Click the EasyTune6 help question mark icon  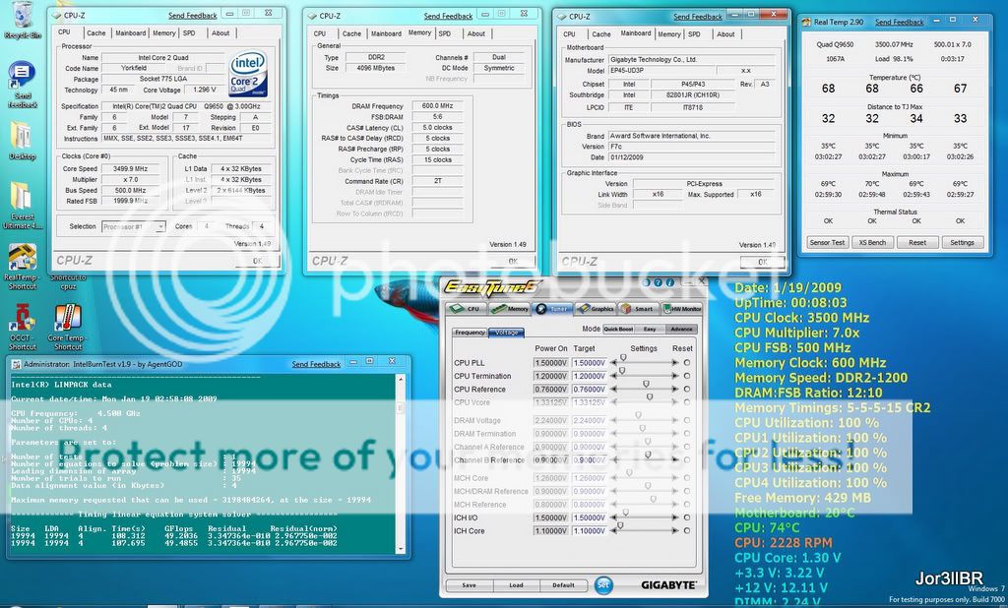(659, 282)
